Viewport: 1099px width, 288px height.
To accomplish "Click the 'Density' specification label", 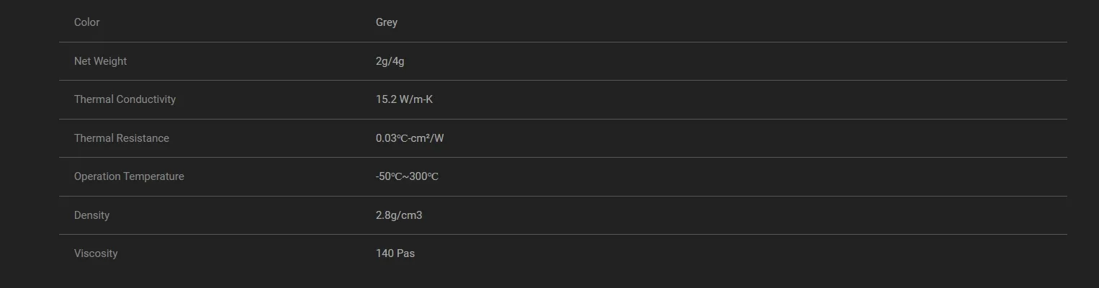I will tap(91, 215).
